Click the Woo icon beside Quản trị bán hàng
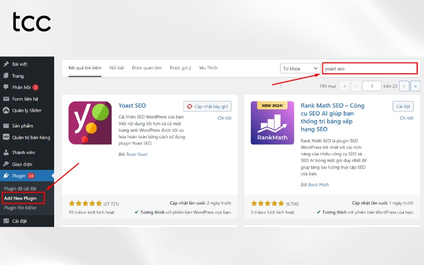This screenshot has height=265, width=424. pyautogui.click(x=6, y=137)
